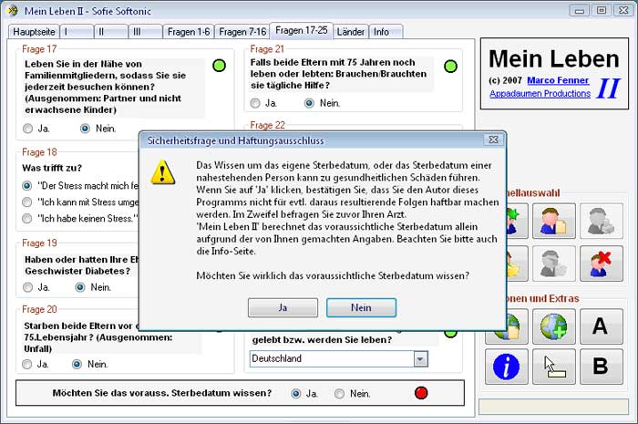Click the large B button

[602, 367]
